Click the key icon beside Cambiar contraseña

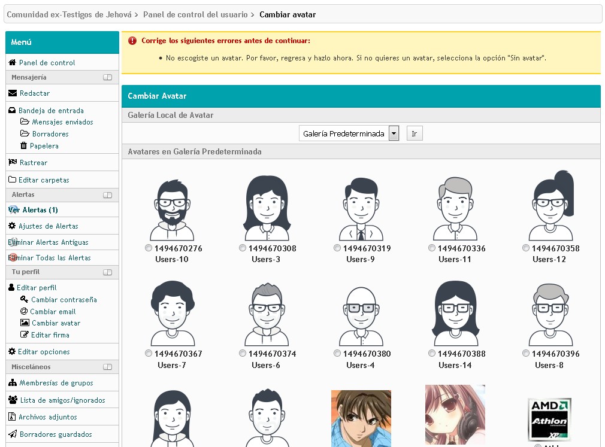24,299
